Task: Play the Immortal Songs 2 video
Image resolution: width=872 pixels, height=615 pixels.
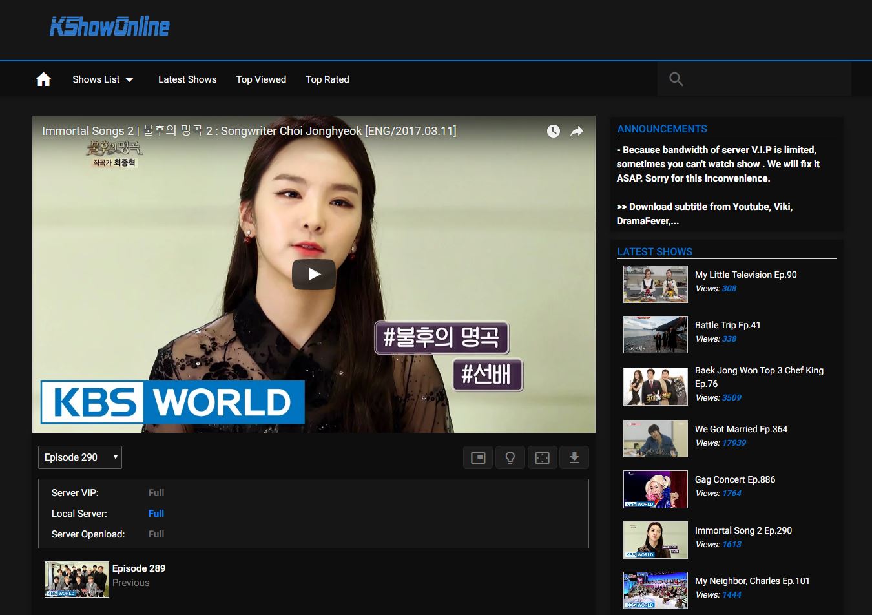Action: click(x=314, y=275)
